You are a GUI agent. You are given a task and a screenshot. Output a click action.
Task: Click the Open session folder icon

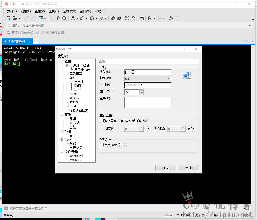[15, 18]
